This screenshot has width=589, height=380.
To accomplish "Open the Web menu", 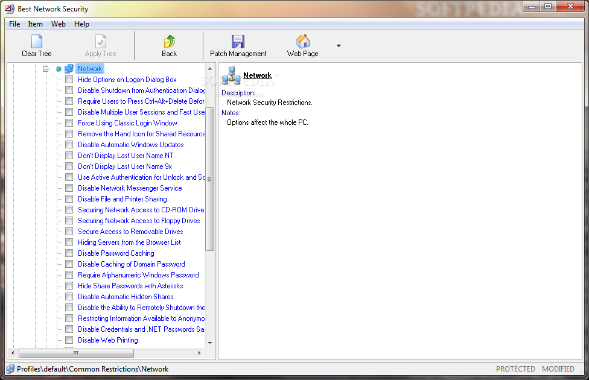I will pos(58,24).
